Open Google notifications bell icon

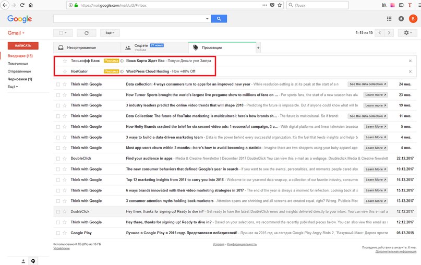click(401, 19)
